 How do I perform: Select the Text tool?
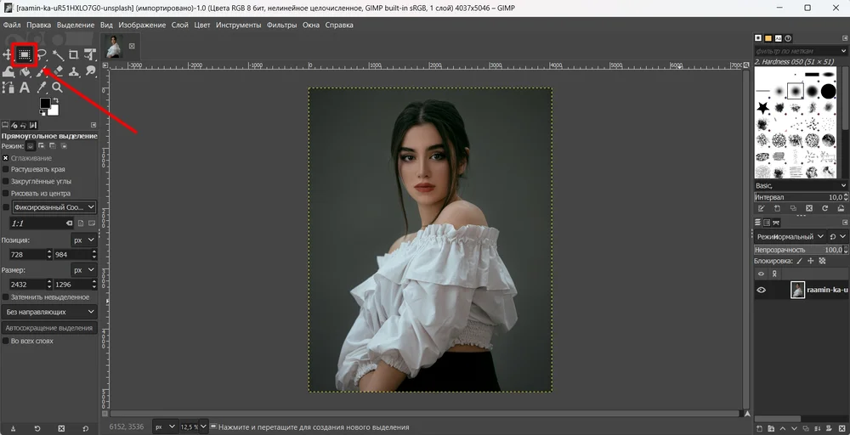(25, 88)
